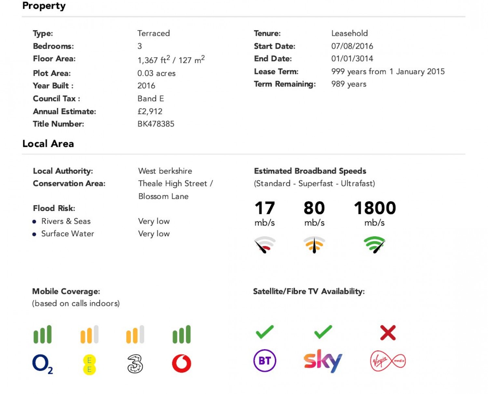Click the green checkmark above Sky
The image size is (488, 394).
[x=323, y=332]
